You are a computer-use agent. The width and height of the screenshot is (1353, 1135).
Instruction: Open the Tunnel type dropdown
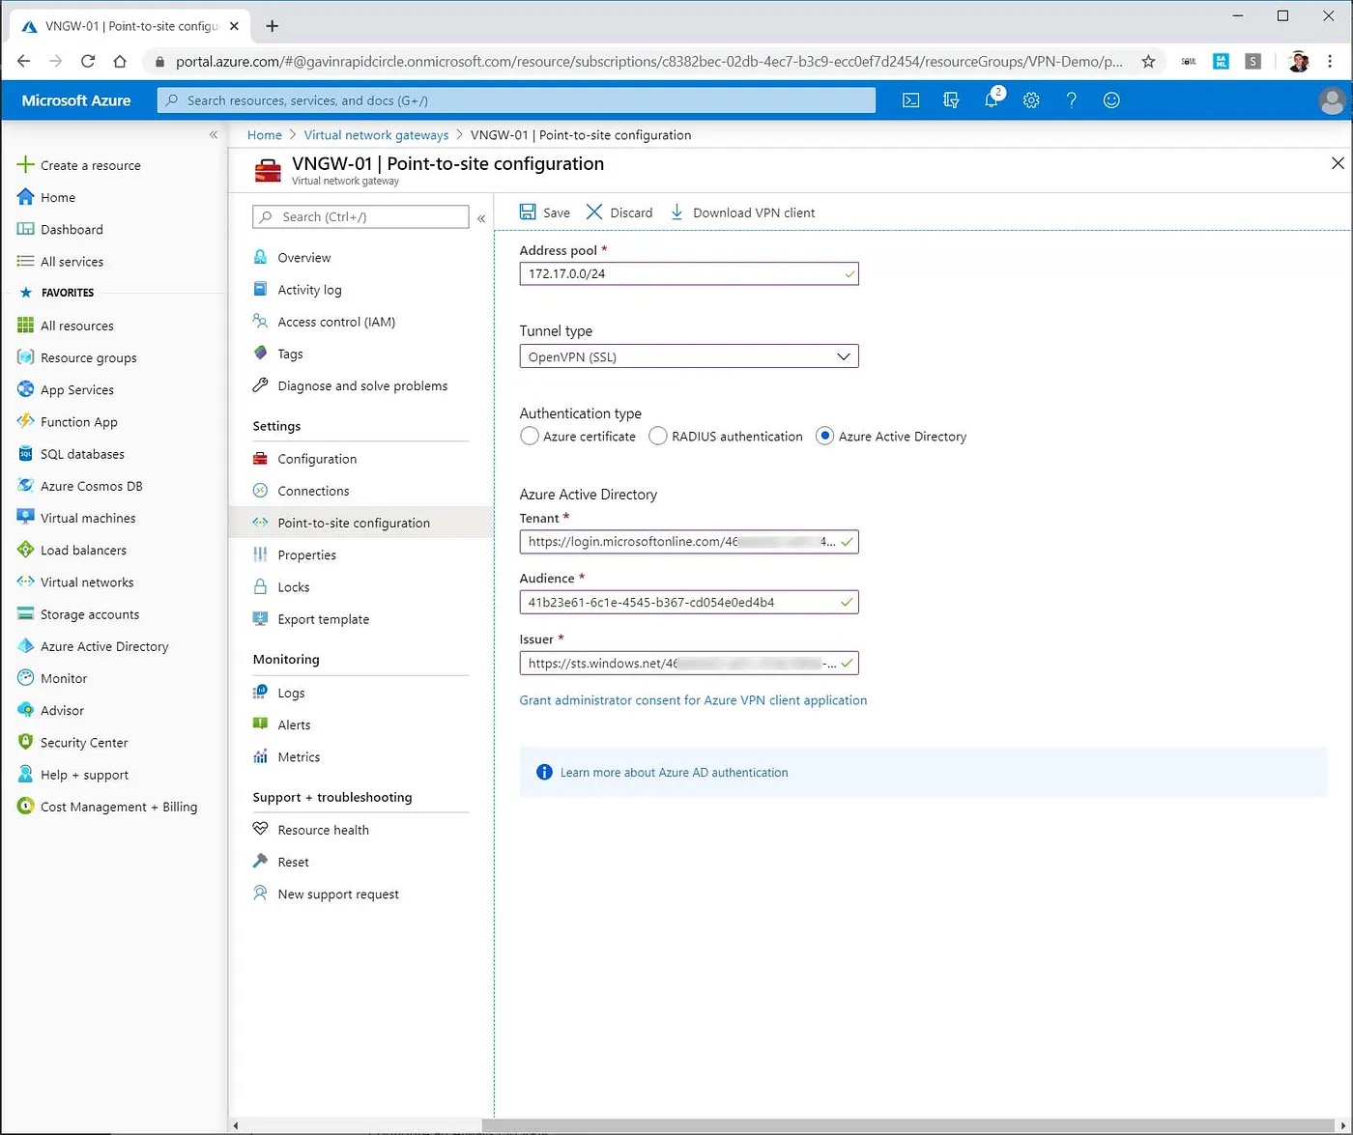[689, 356]
